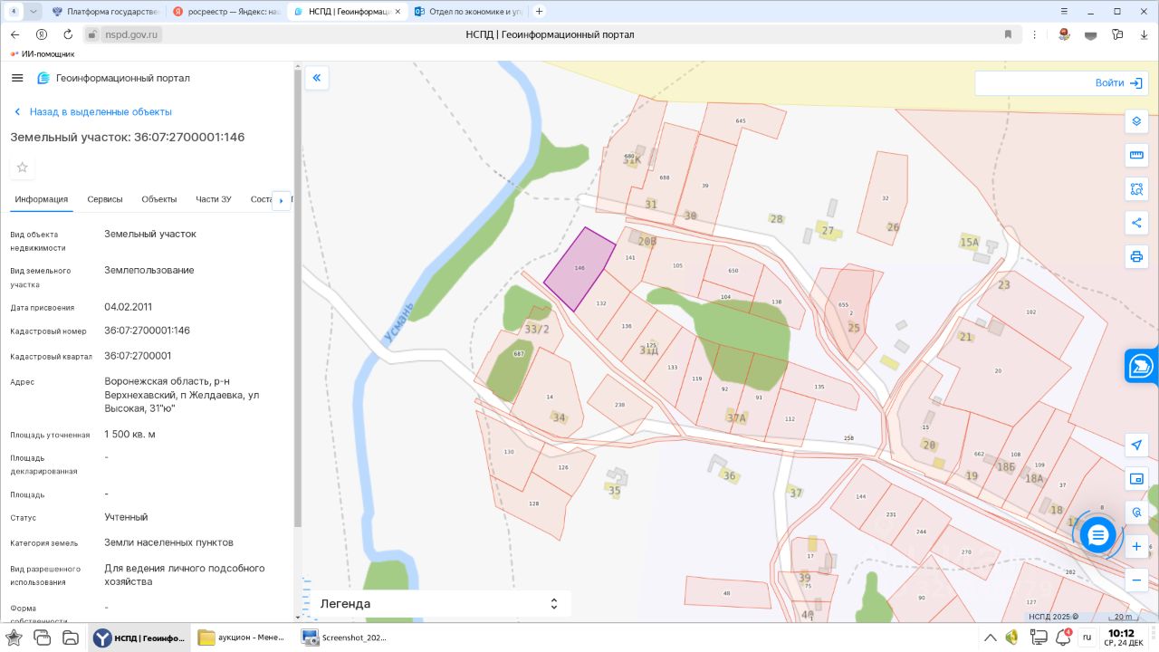This screenshot has height=652, width=1159.
Task: Click the date value 04.02.2011
Action: click(129, 307)
